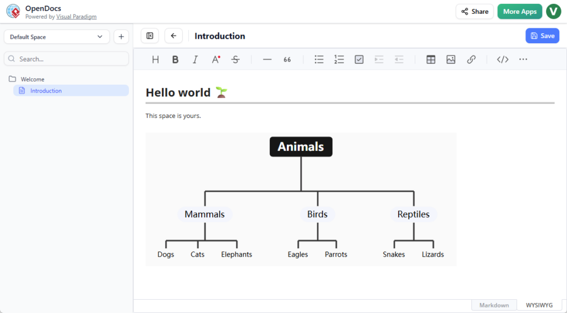Insert a blockquote
Screen dimensions: 567x313
287,59
